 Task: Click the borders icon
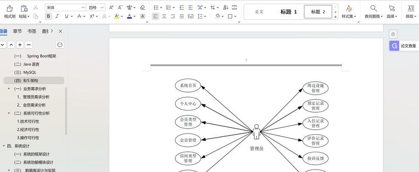tap(230, 16)
